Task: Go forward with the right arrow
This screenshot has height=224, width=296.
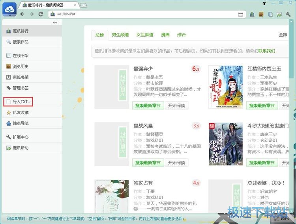Action: [x=32, y=14]
